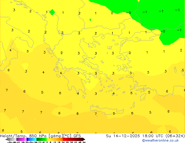
Task: Click the dark red right arrow of the color scale
Action: tap(84, 139)
